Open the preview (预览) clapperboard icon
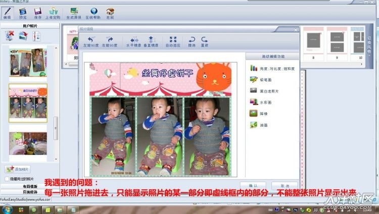Screen dimensions: 379x214 (23, 11)
